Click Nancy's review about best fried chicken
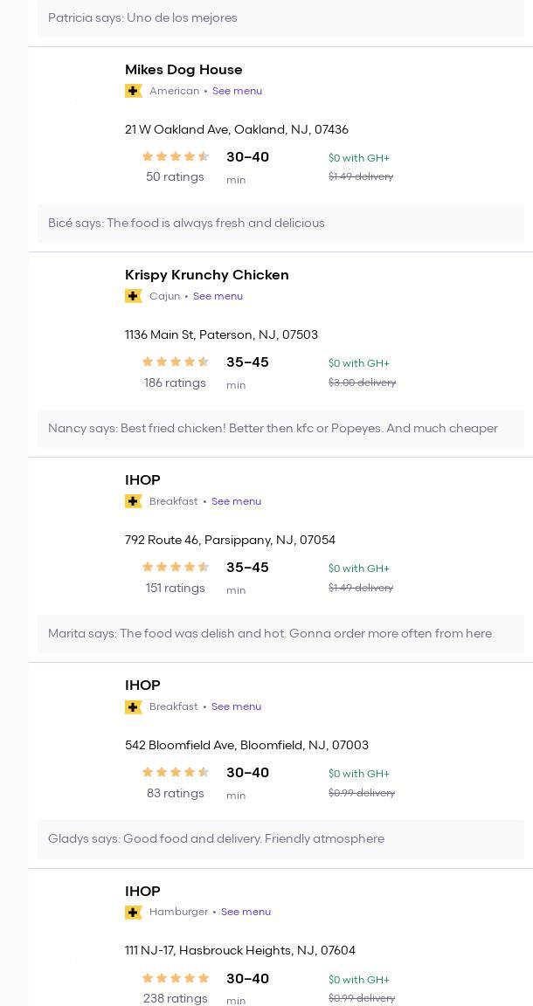This screenshot has width=533, height=1006. click(273, 429)
